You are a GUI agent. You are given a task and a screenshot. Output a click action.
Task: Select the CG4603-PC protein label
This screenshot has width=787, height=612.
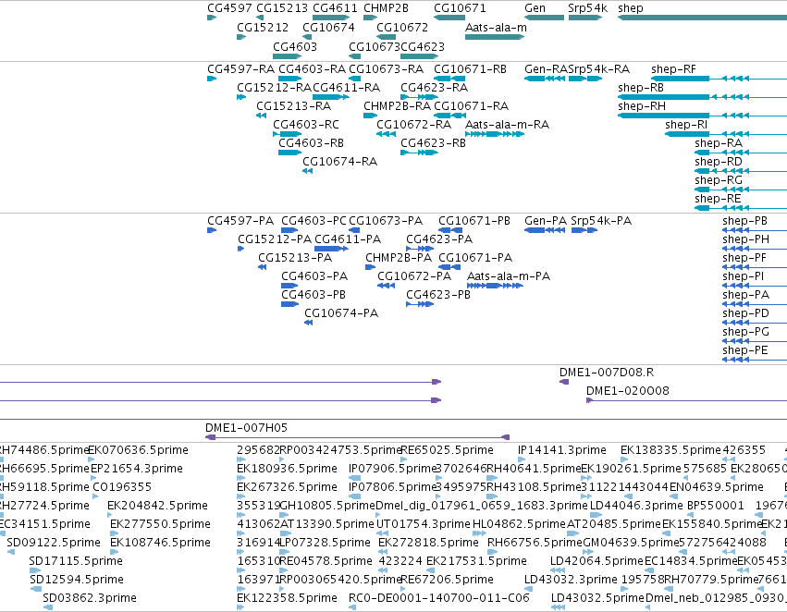314,221
